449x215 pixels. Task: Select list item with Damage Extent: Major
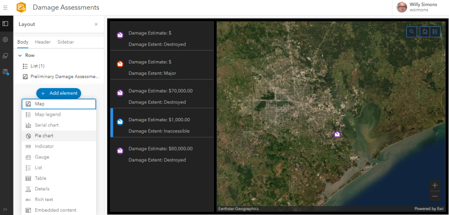coord(162,65)
